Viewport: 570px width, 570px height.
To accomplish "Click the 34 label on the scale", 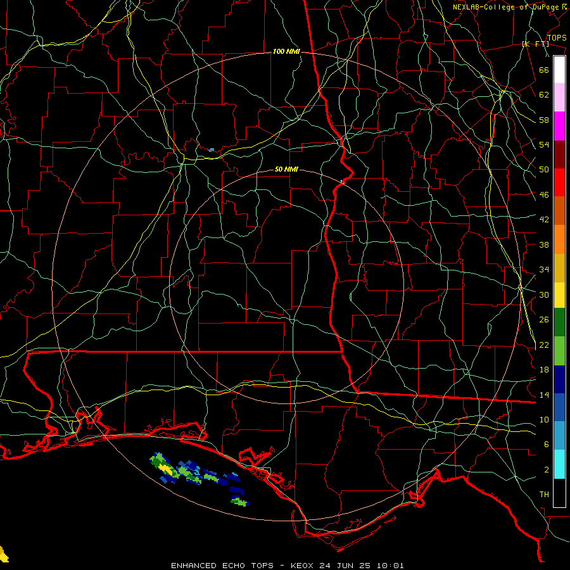I will tap(544, 270).
